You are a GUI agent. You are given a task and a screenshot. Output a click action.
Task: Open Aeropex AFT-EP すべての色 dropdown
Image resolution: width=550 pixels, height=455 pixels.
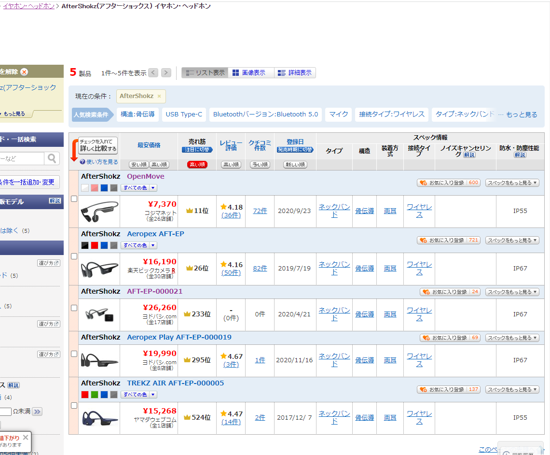(x=139, y=245)
